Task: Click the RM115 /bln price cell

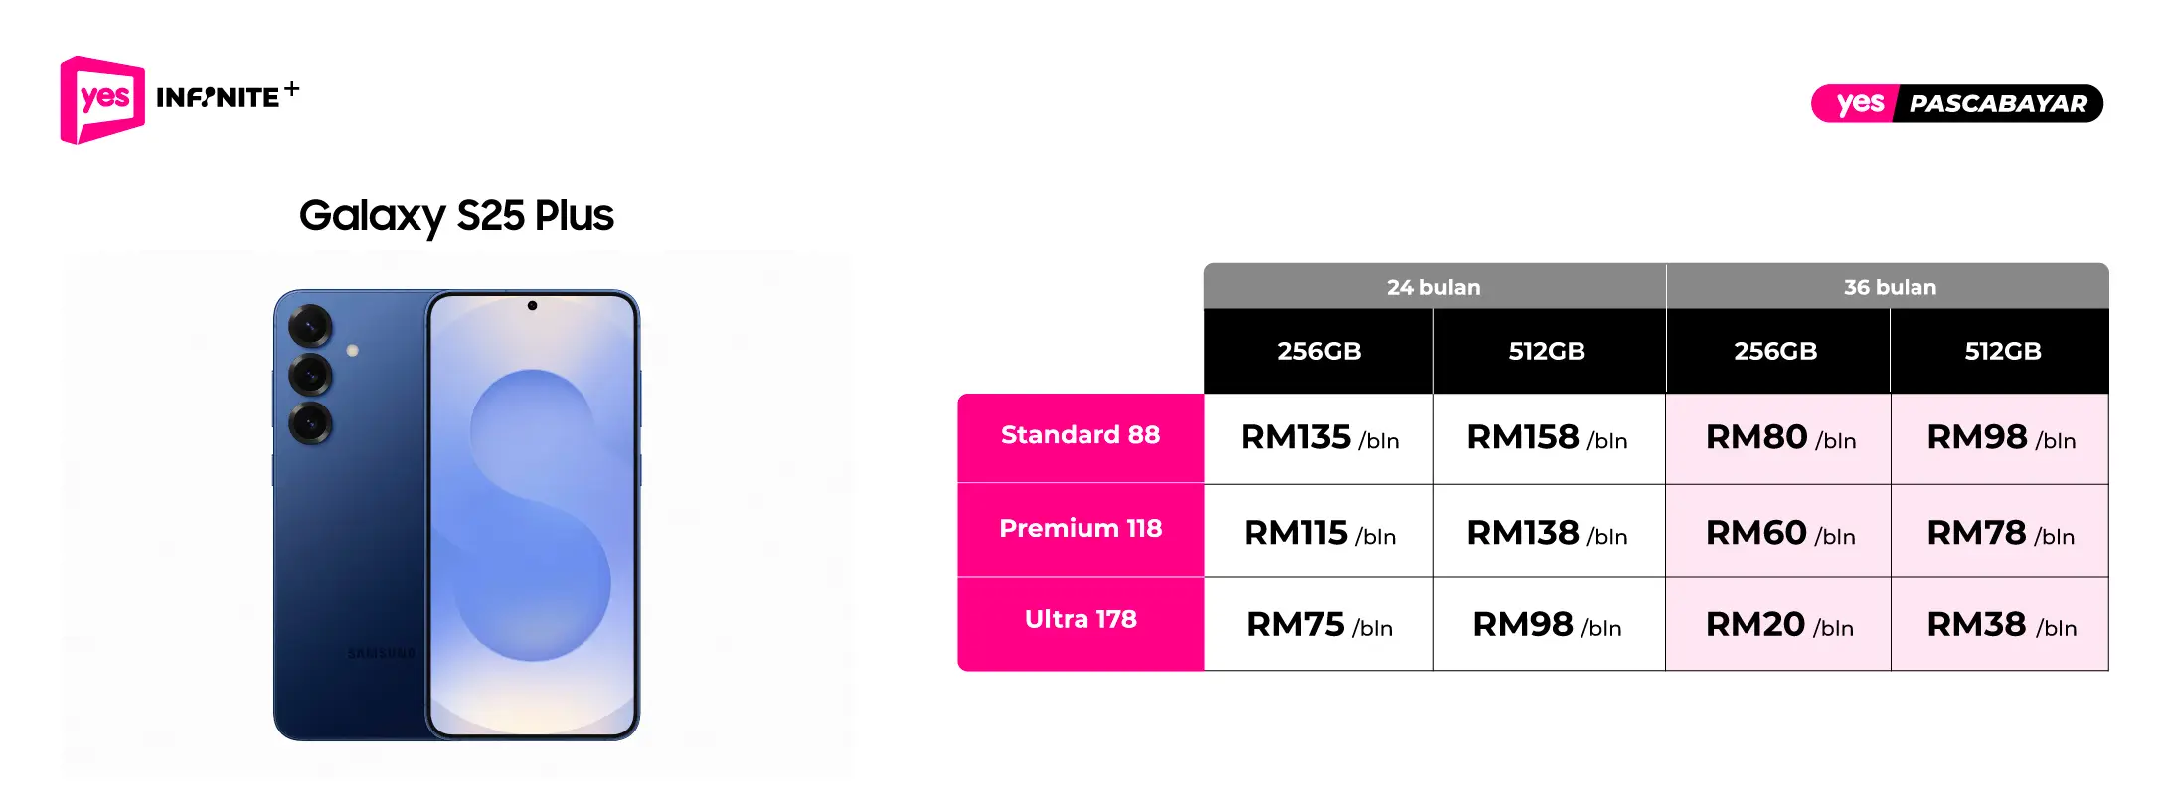Action: point(1319,534)
